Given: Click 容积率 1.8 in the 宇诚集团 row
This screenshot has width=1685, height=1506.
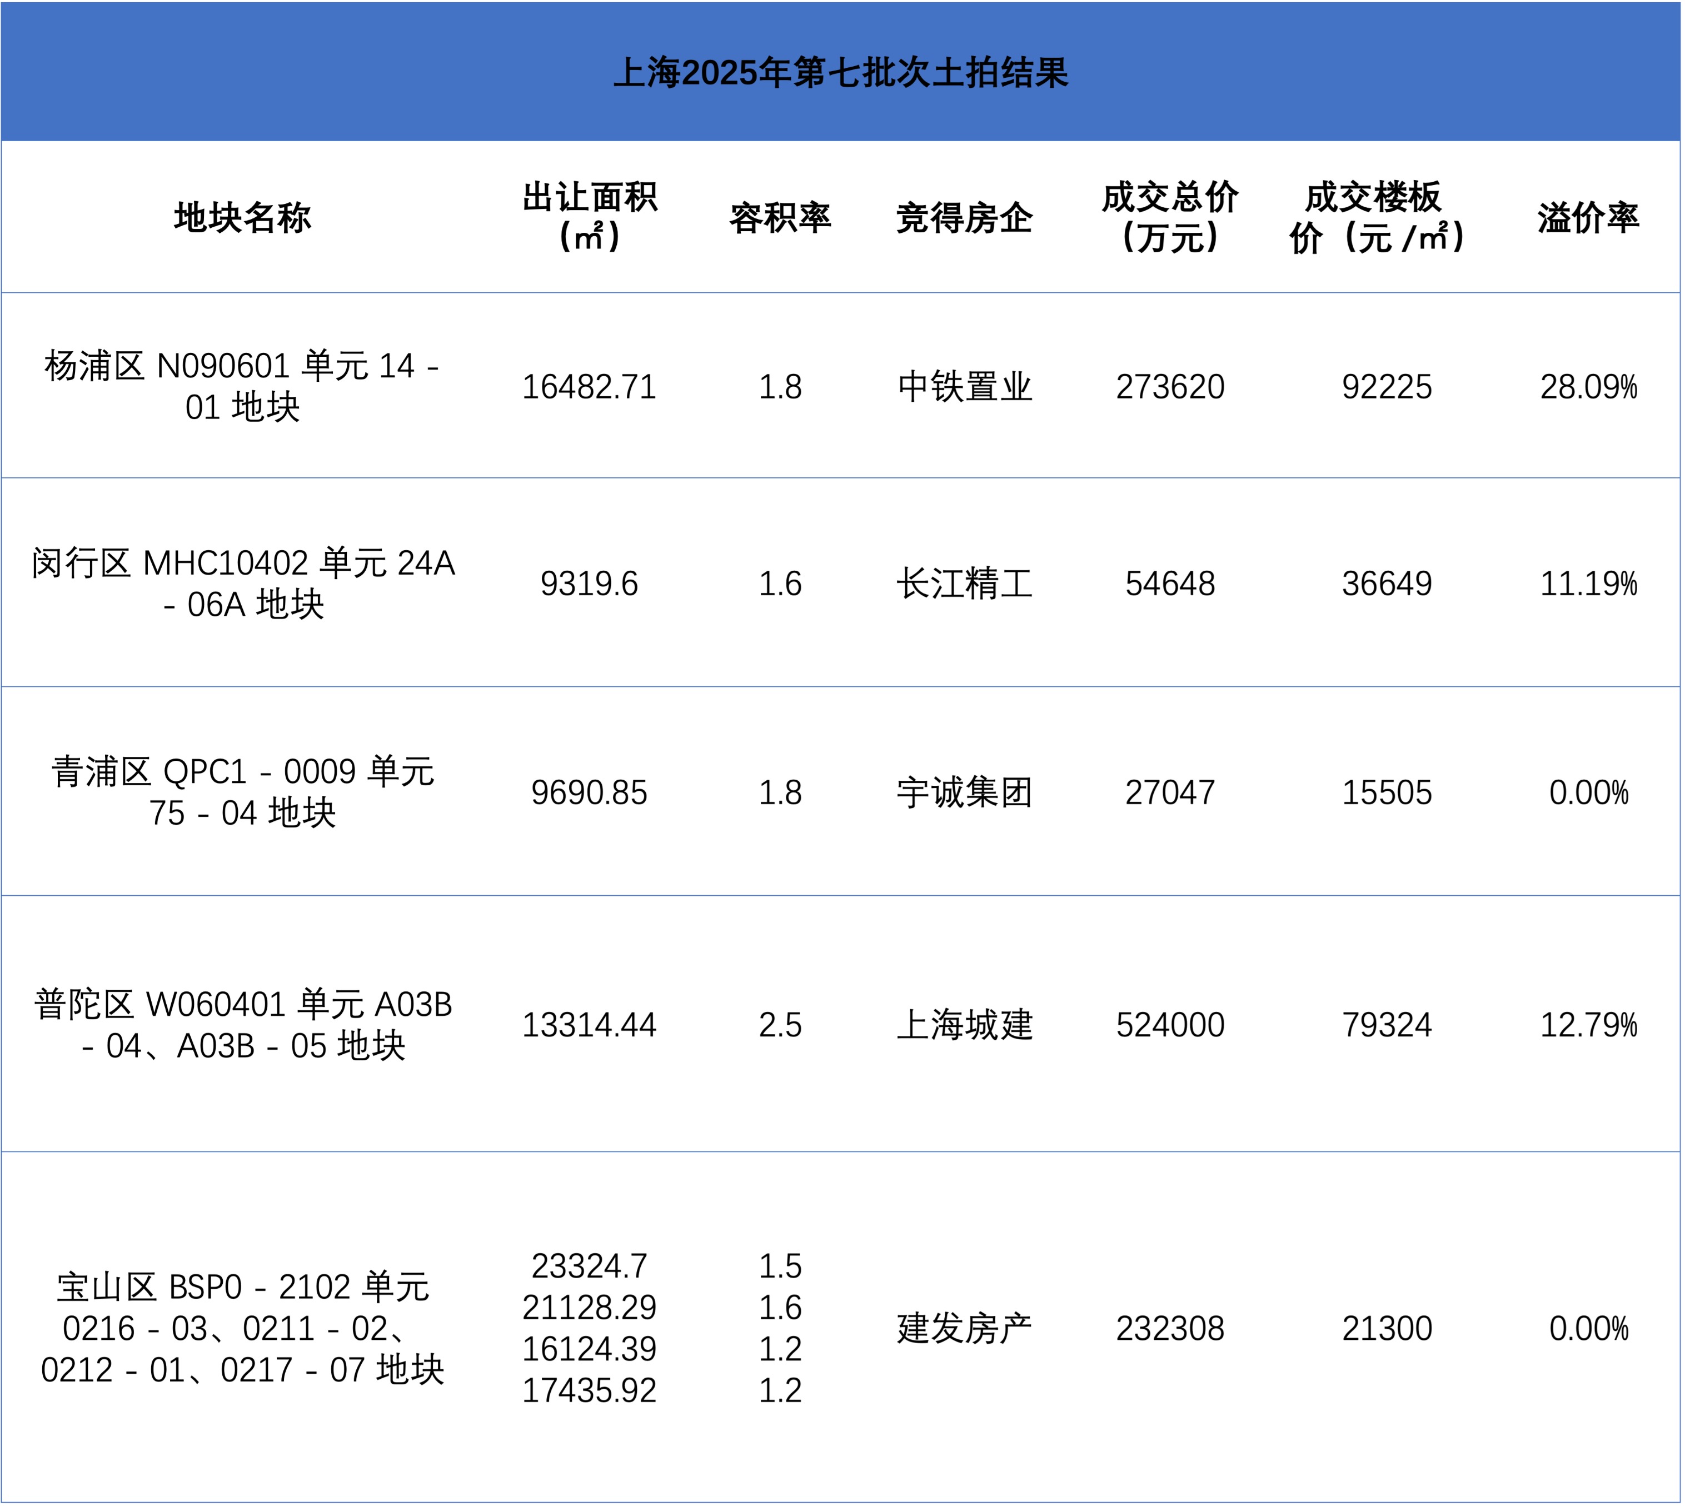Looking at the screenshot, I should click(x=780, y=792).
